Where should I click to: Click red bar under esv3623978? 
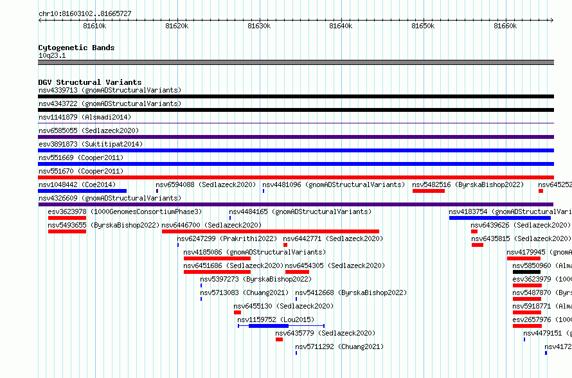click(x=67, y=218)
